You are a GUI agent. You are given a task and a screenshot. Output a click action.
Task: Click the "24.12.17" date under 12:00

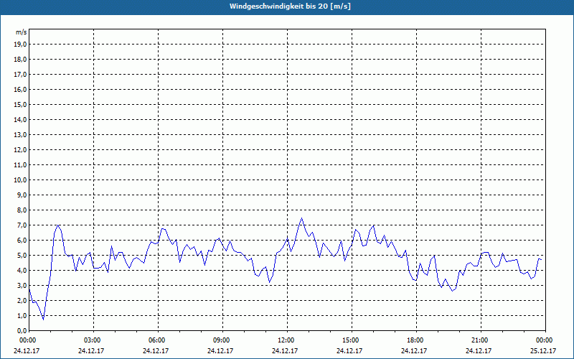285,350
